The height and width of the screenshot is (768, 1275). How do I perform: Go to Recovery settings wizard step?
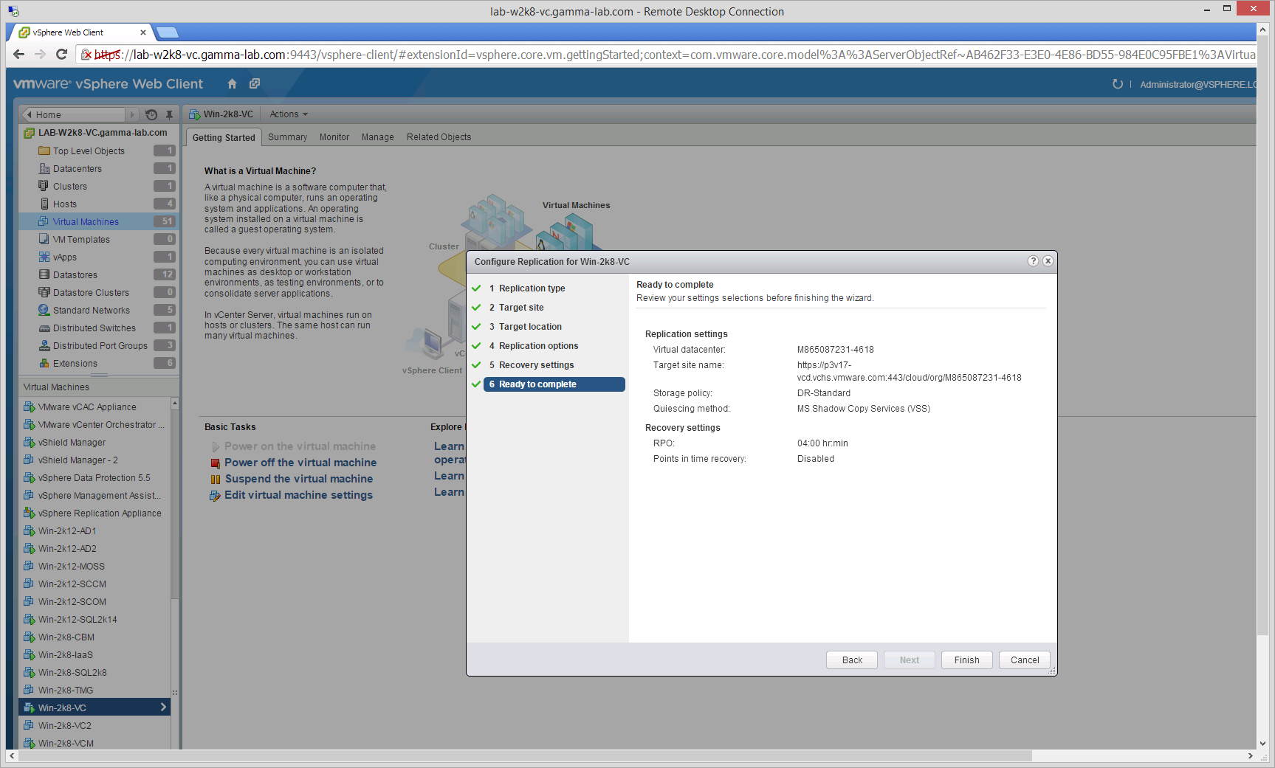click(536, 365)
